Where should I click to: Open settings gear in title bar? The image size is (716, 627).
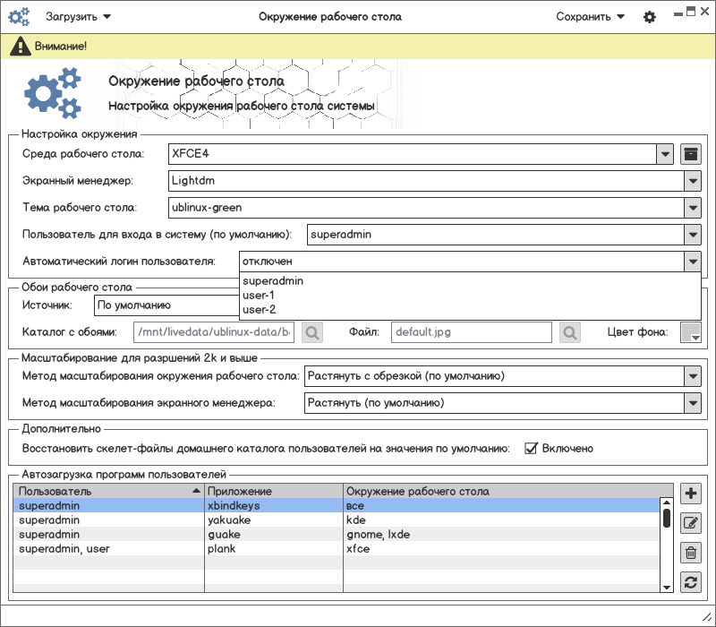650,17
